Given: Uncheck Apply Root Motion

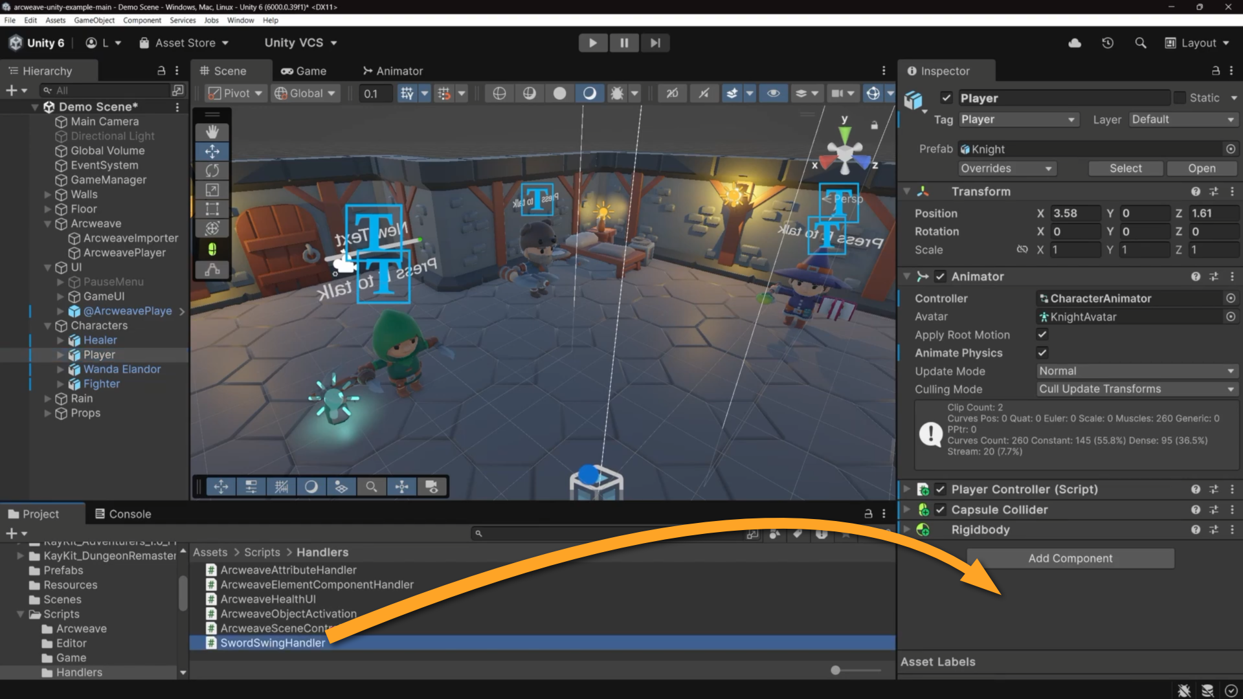Looking at the screenshot, I should point(1042,335).
